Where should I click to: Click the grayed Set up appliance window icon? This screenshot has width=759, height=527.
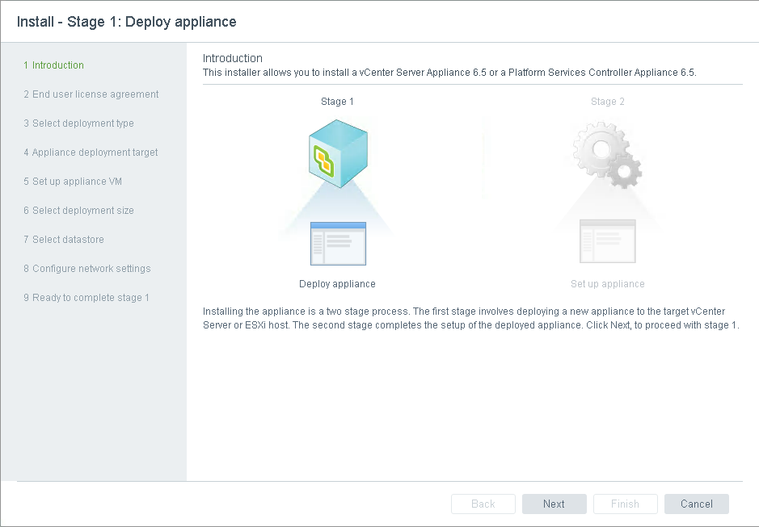[x=607, y=241]
